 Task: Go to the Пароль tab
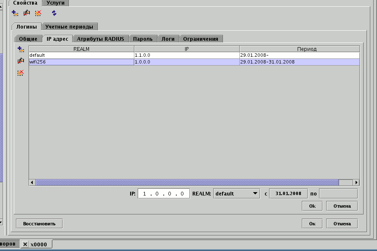[x=143, y=39]
